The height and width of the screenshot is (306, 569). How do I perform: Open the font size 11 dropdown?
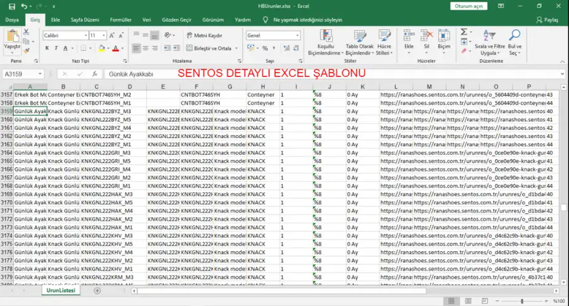pyautogui.click(x=104, y=35)
